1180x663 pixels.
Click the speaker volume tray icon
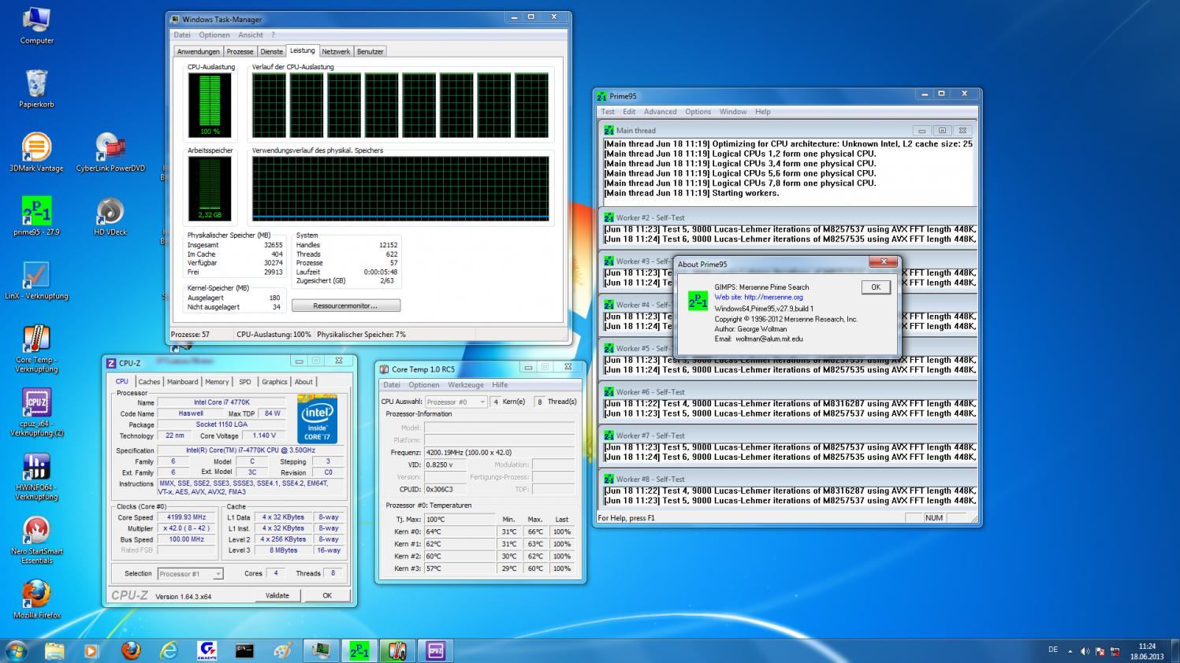pos(1085,651)
